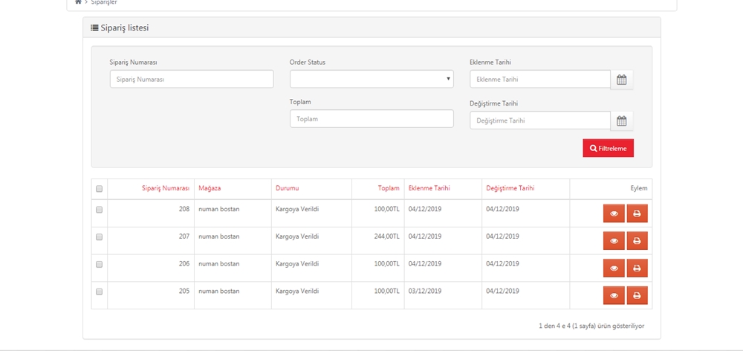Print order 206 invoice
The width and height of the screenshot is (743, 351).
coord(637,268)
